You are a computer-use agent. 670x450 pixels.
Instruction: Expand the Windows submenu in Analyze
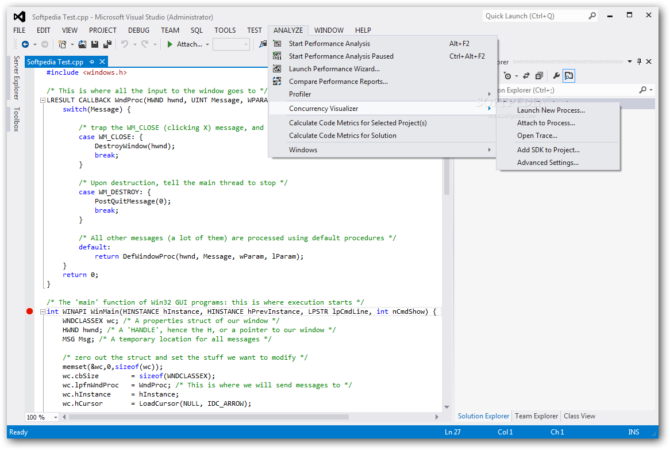coord(383,150)
